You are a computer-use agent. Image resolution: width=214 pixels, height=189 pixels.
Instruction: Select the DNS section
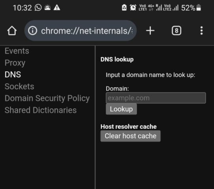pos(13,74)
